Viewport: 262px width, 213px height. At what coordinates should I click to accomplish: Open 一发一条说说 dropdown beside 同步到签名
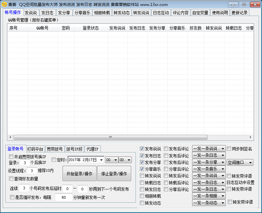[x=209, y=148]
